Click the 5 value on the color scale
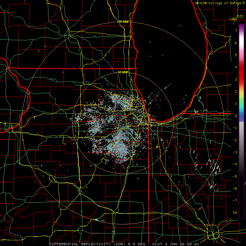 tap(236, 55)
